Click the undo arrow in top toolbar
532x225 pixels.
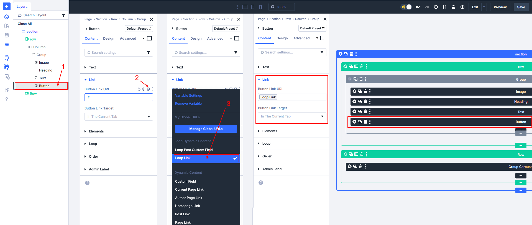pos(418,7)
